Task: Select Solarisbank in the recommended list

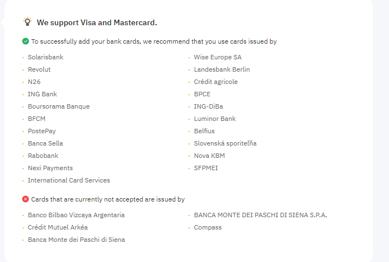Action: (45, 57)
